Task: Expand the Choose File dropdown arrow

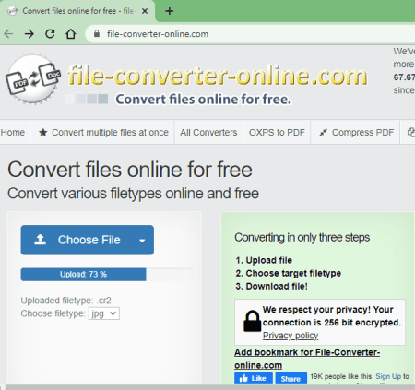Action: click(x=142, y=241)
